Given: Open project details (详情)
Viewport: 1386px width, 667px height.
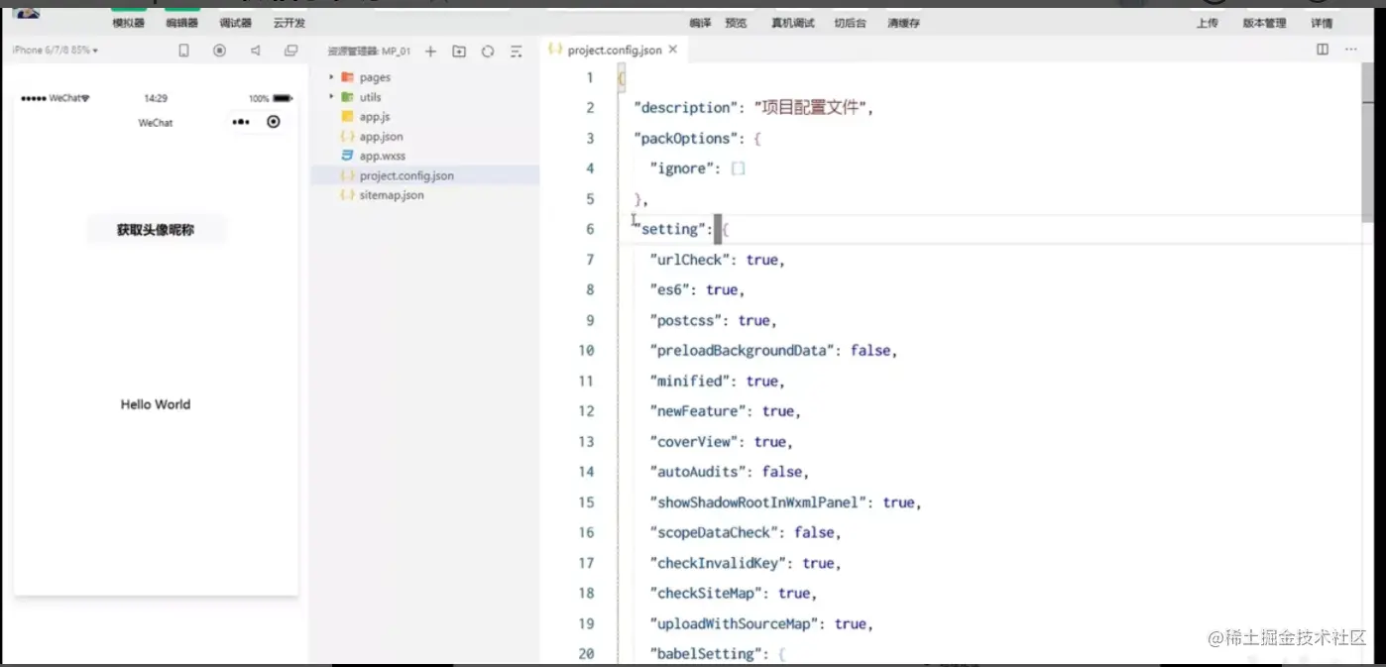Looking at the screenshot, I should [1322, 23].
